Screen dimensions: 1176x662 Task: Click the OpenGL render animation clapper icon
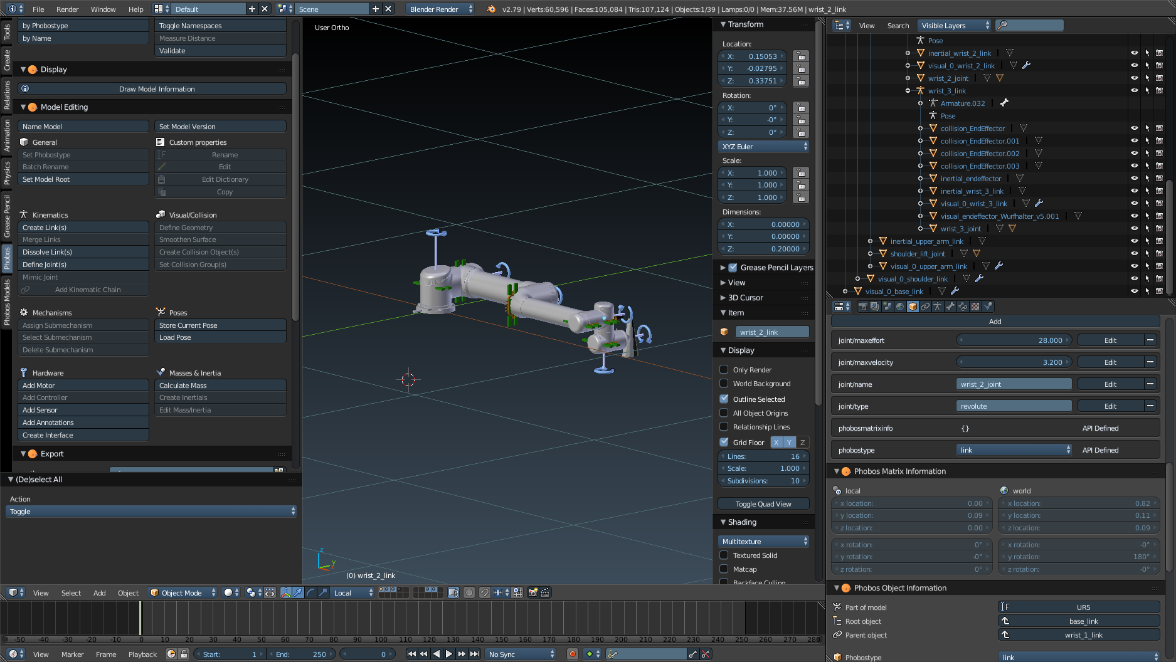(545, 592)
